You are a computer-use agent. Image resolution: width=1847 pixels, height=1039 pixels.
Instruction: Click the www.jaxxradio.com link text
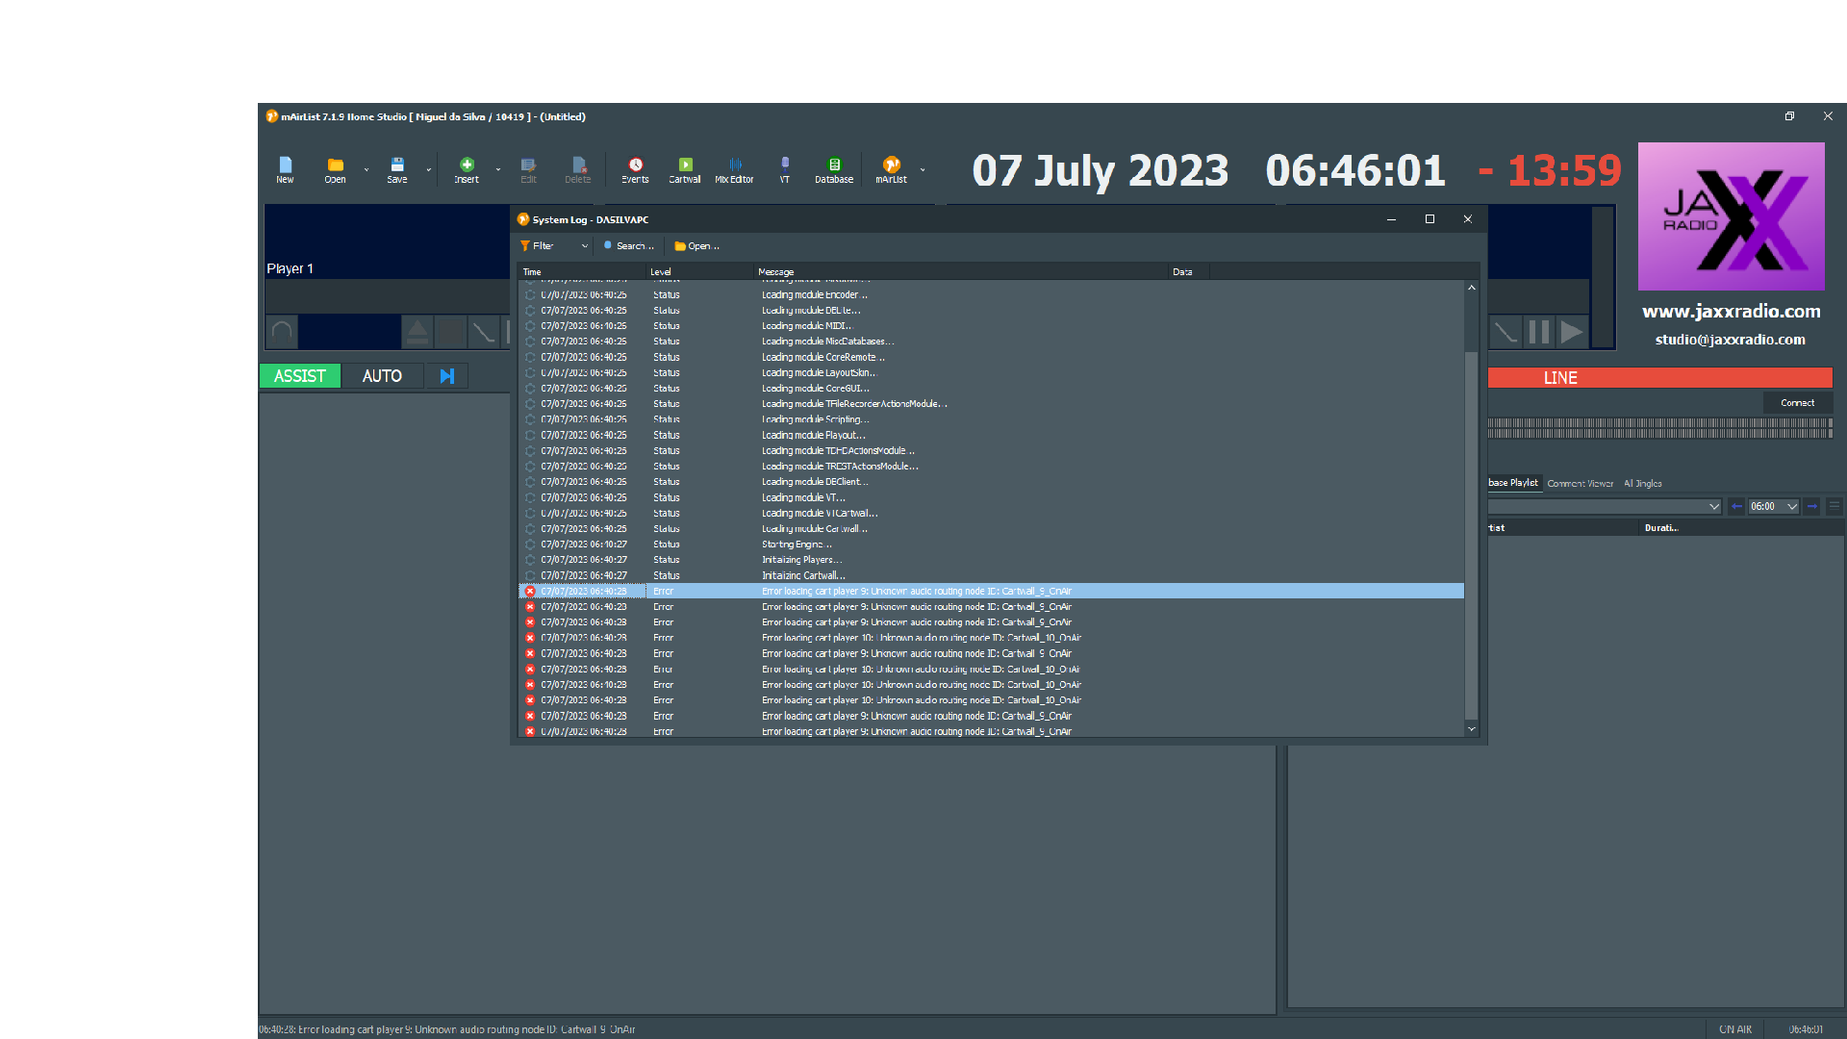(1731, 312)
